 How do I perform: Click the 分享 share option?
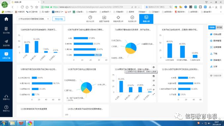(x=214, y=66)
